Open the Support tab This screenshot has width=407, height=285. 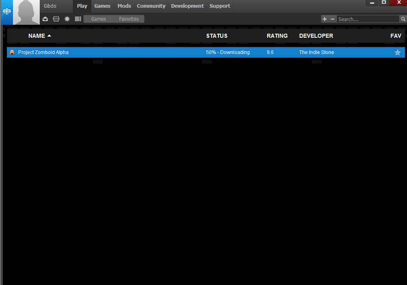pos(220,6)
